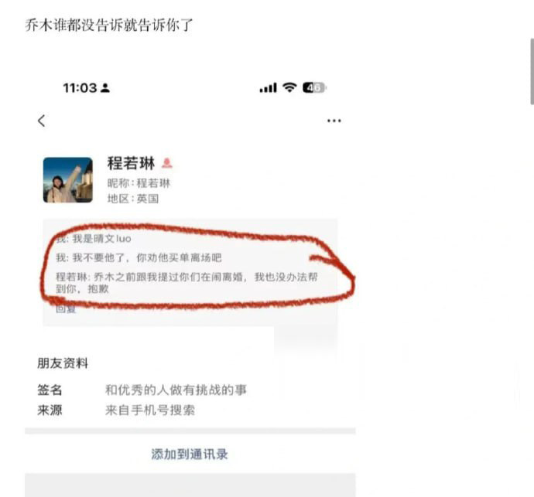Tap the person icon next to 11:03
534x497 pixels.
click(x=105, y=88)
